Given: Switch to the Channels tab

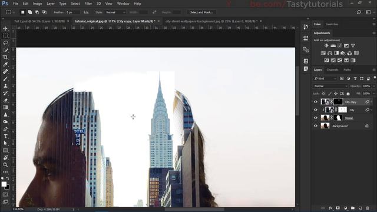Looking at the screenshot, I should click(x=332, y=69).
